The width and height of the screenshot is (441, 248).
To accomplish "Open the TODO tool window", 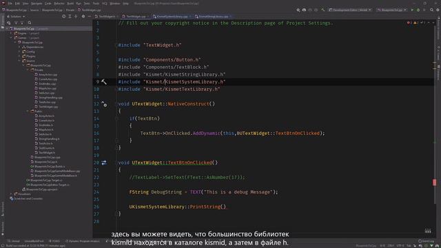I will pos(54,241).
